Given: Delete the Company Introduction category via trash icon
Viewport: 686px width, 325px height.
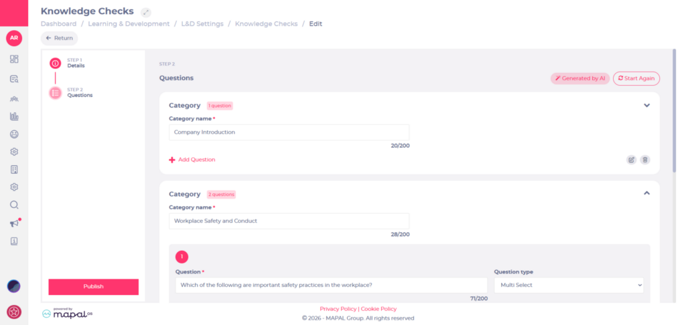Looking at the screenshot, I should point(644,160).
